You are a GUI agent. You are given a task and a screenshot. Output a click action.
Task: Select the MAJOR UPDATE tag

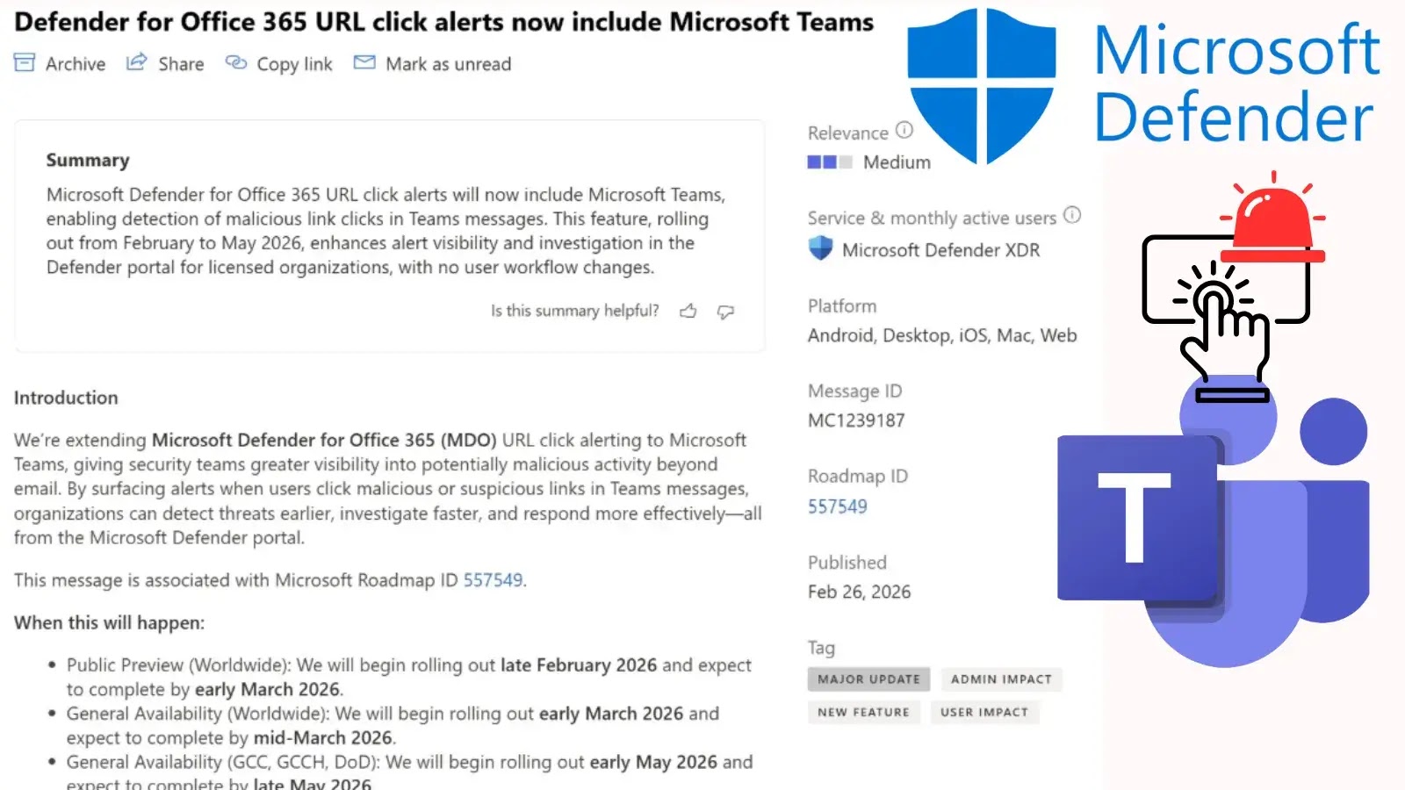pos(868,679)
